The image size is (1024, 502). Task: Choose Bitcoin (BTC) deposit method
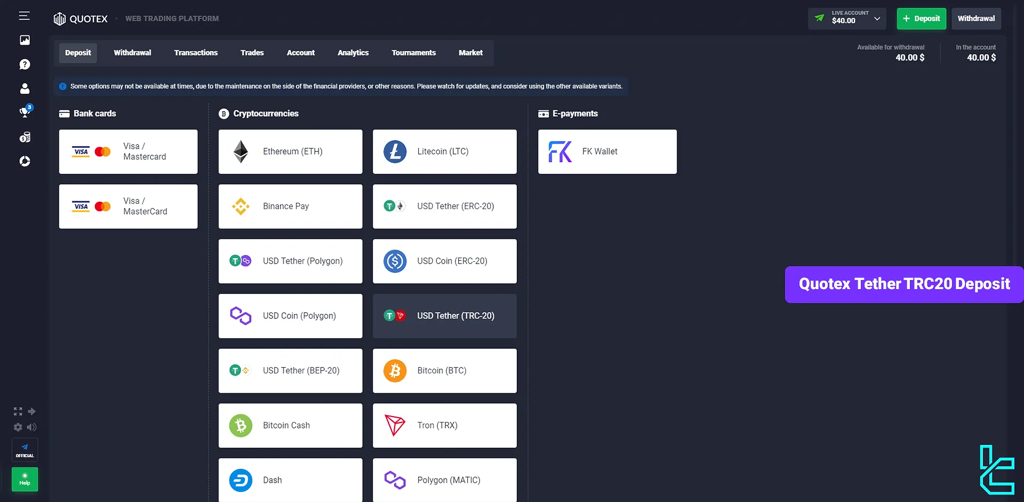[x=445, y=371]
